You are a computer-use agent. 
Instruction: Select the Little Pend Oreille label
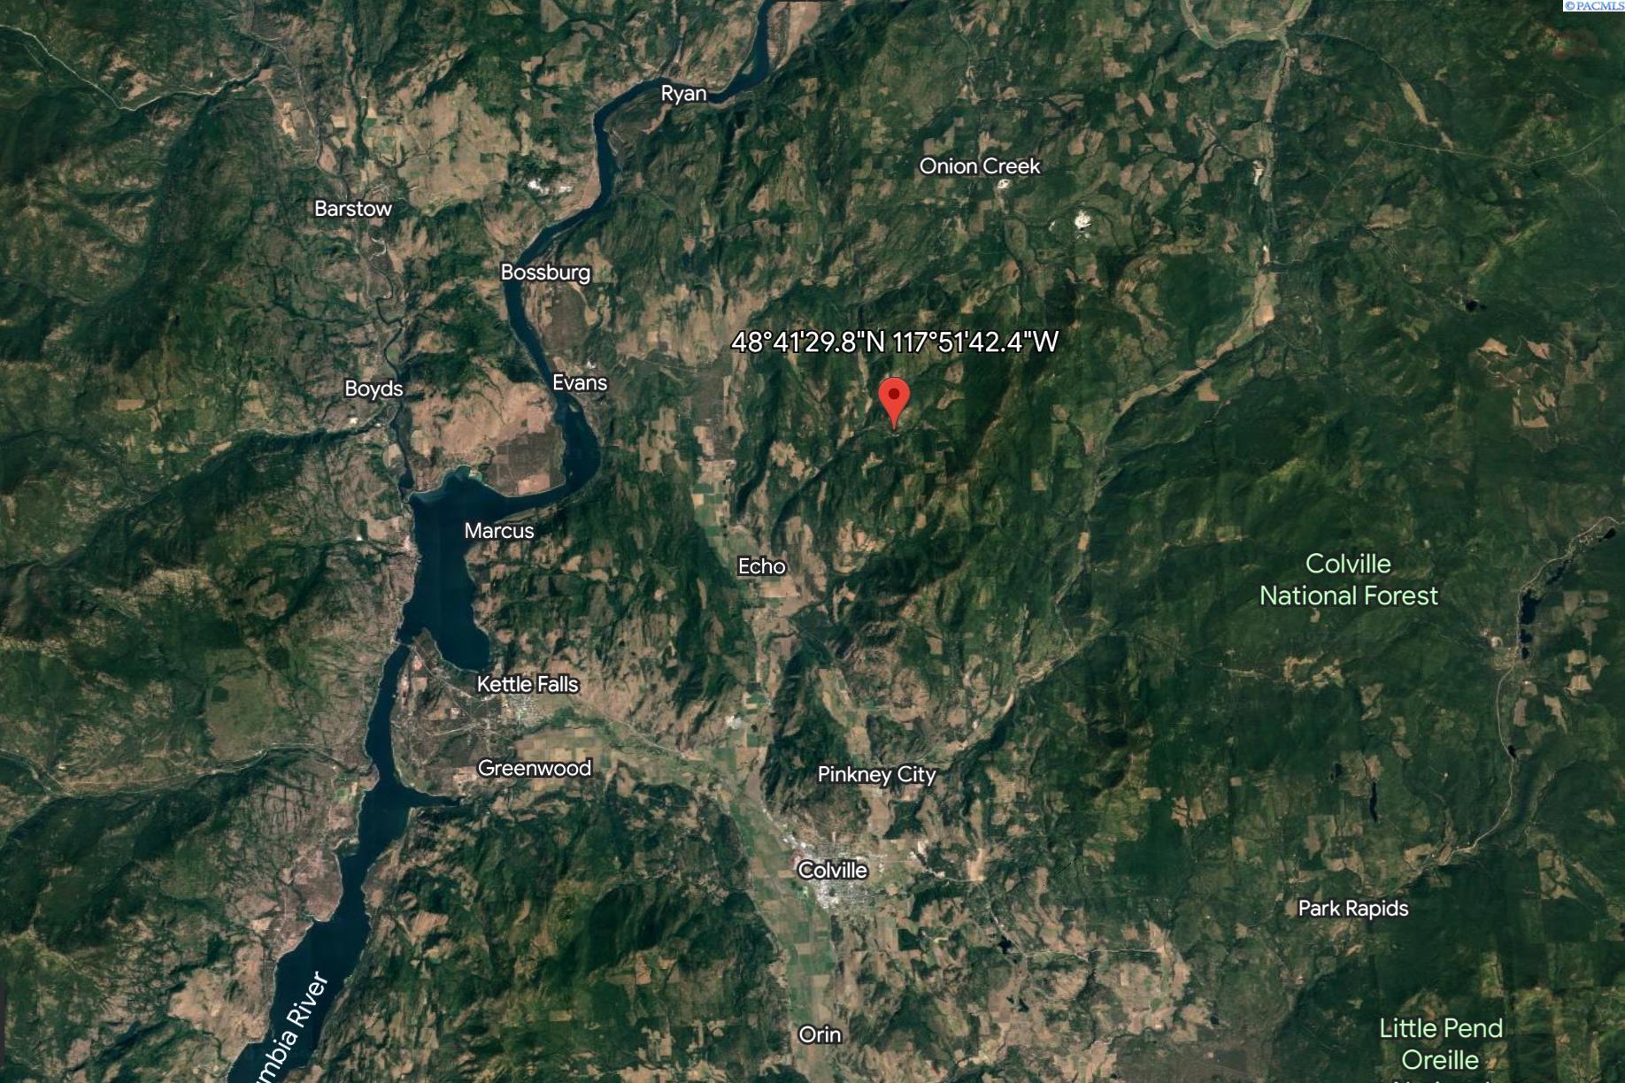(x=1441, y=1044)
